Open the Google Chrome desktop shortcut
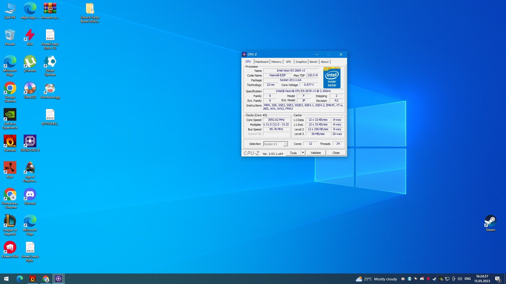This screenshot has height=284, width=506. (x=10, y=92)
